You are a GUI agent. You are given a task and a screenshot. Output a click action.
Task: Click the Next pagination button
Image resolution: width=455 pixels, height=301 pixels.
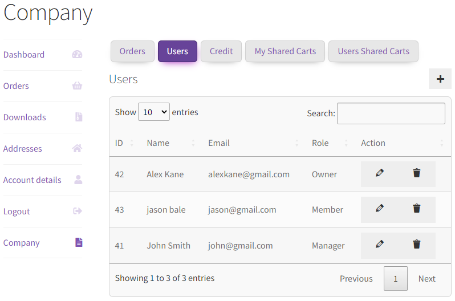427,279
